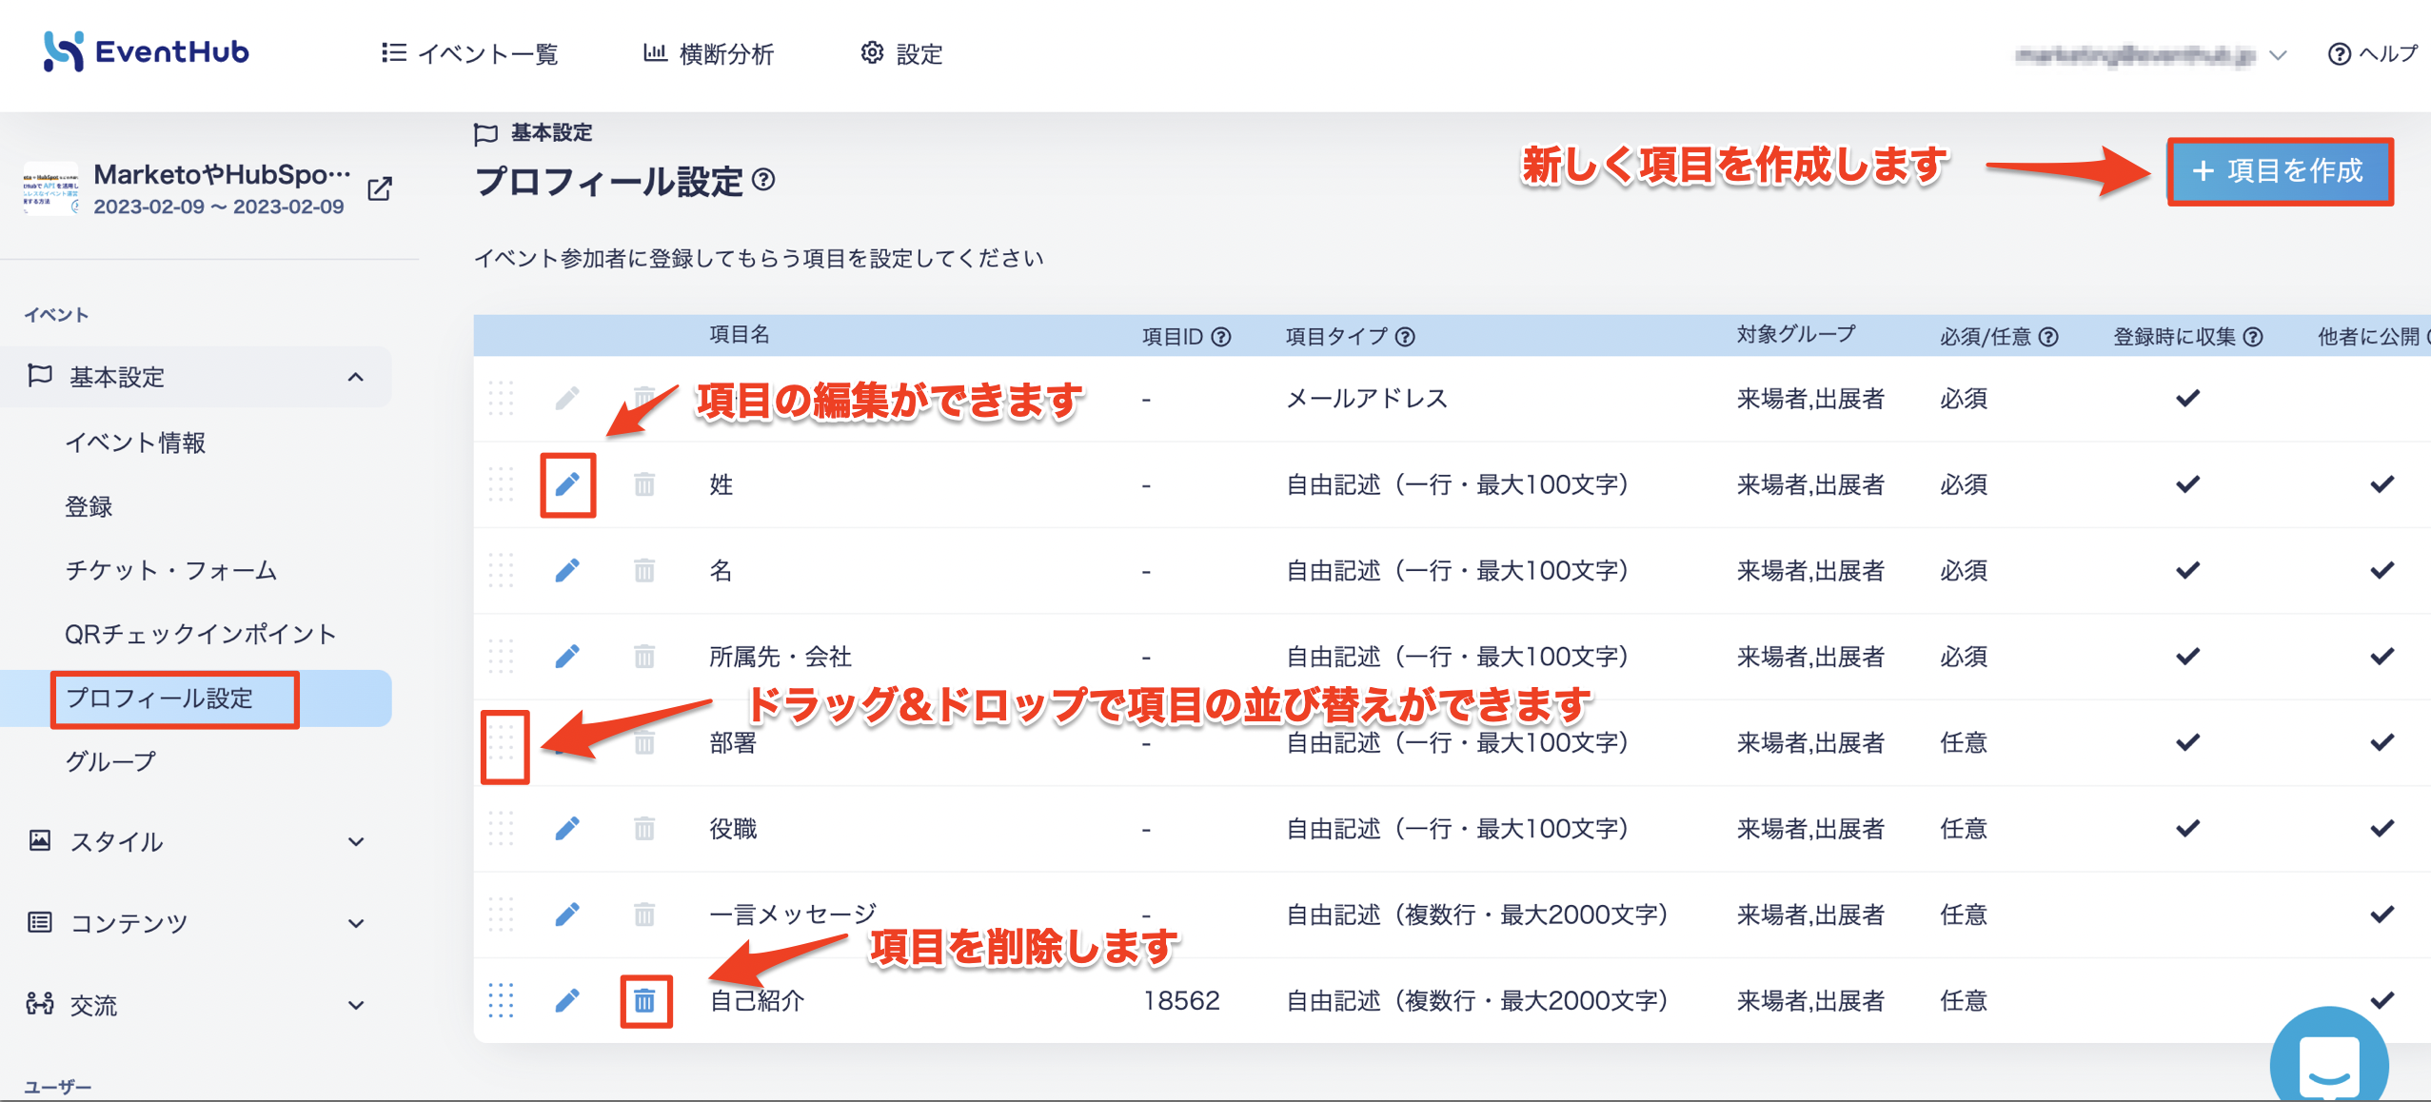Expand the コンテンツ sidebar section
Image resolution: width=2431 pixels, height=1102 pixels.
[x=356, y=923]
